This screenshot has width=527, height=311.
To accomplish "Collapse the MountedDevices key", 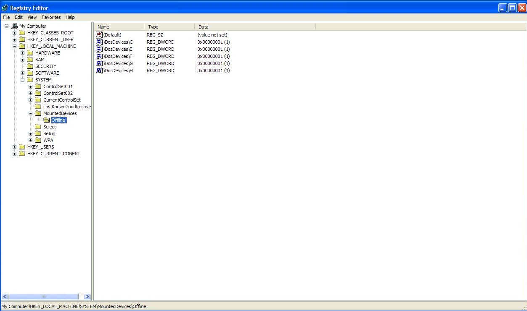I will pyautogui.click(x=30, y=113).
